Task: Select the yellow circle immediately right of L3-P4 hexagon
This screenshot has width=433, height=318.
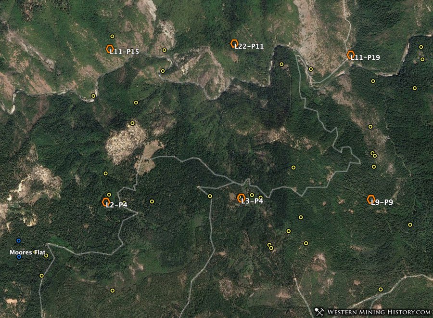Action: 252,195
